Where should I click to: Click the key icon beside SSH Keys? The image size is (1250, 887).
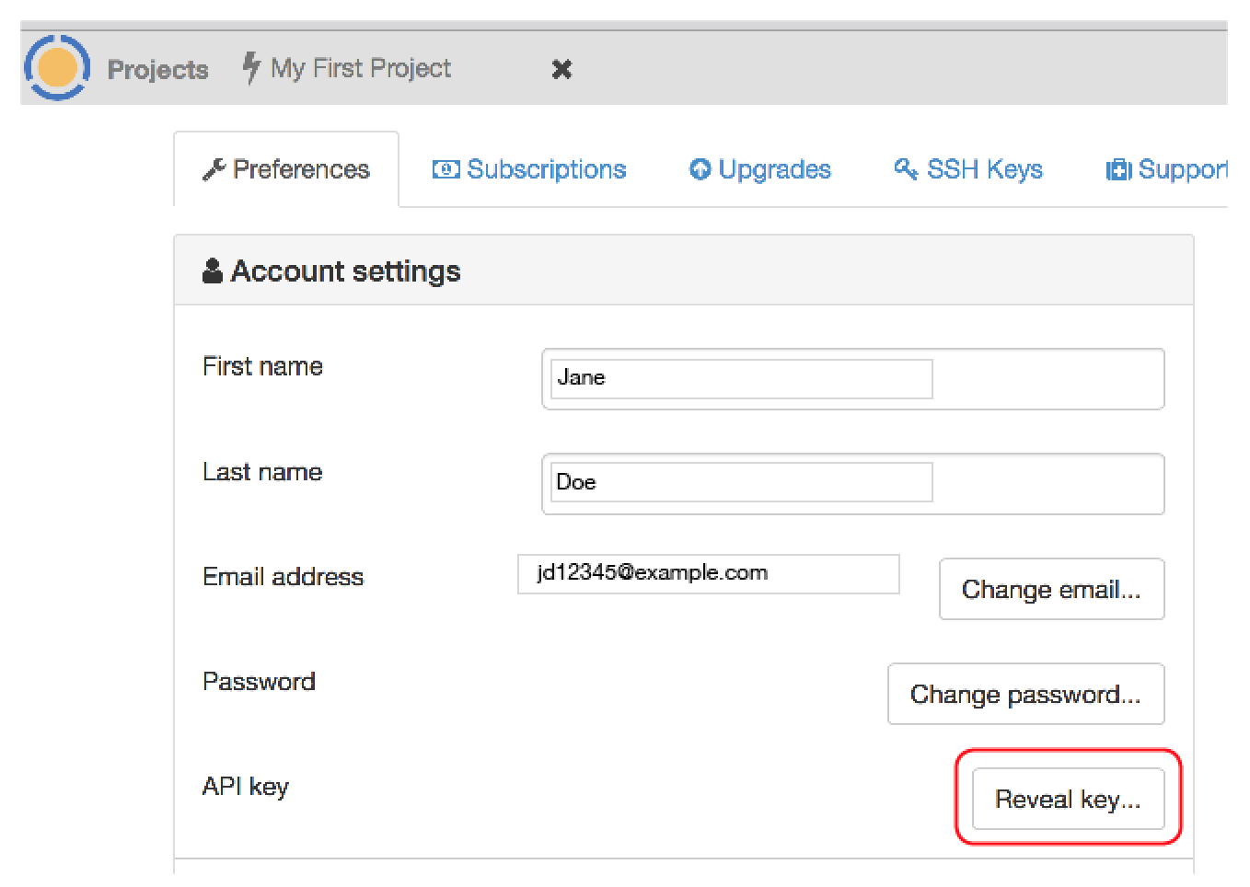pyautogui.click(x=906, y=169)
